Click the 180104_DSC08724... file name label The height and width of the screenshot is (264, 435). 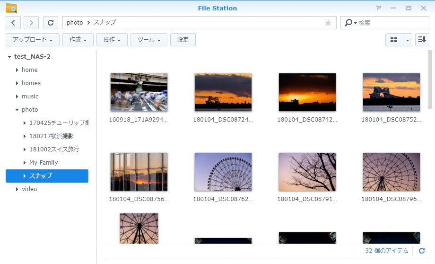tap(223, 120)
